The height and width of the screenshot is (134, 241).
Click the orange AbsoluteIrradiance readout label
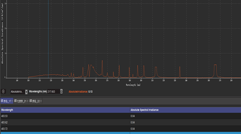78,92
